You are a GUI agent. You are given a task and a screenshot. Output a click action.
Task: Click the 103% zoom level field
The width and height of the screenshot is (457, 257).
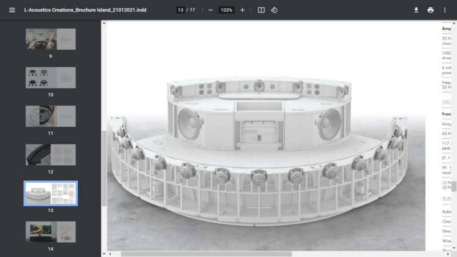tap(227, 10)
